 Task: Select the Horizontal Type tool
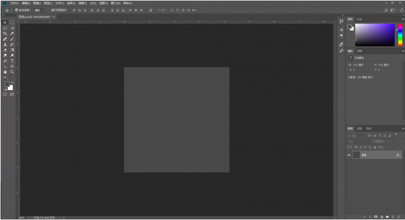(x=12, y=61)
